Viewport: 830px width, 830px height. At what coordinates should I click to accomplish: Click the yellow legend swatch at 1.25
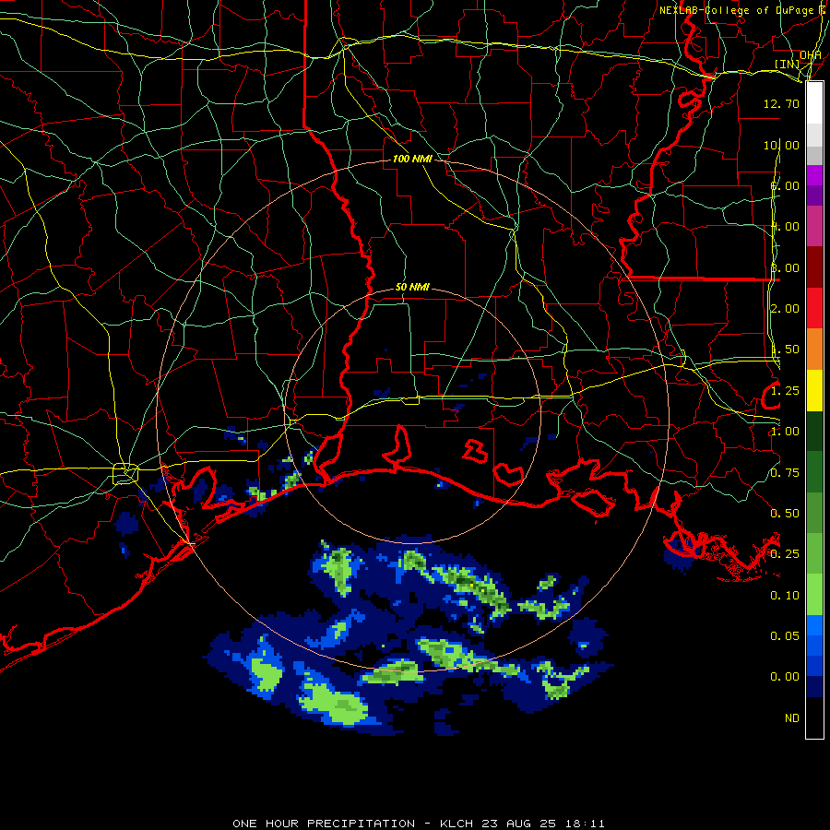point(814,390)
